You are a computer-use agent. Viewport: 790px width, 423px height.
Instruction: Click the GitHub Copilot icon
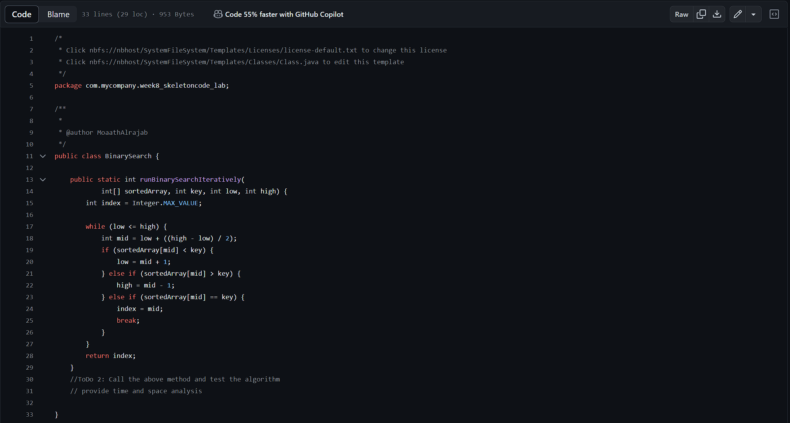coord(218,14)
